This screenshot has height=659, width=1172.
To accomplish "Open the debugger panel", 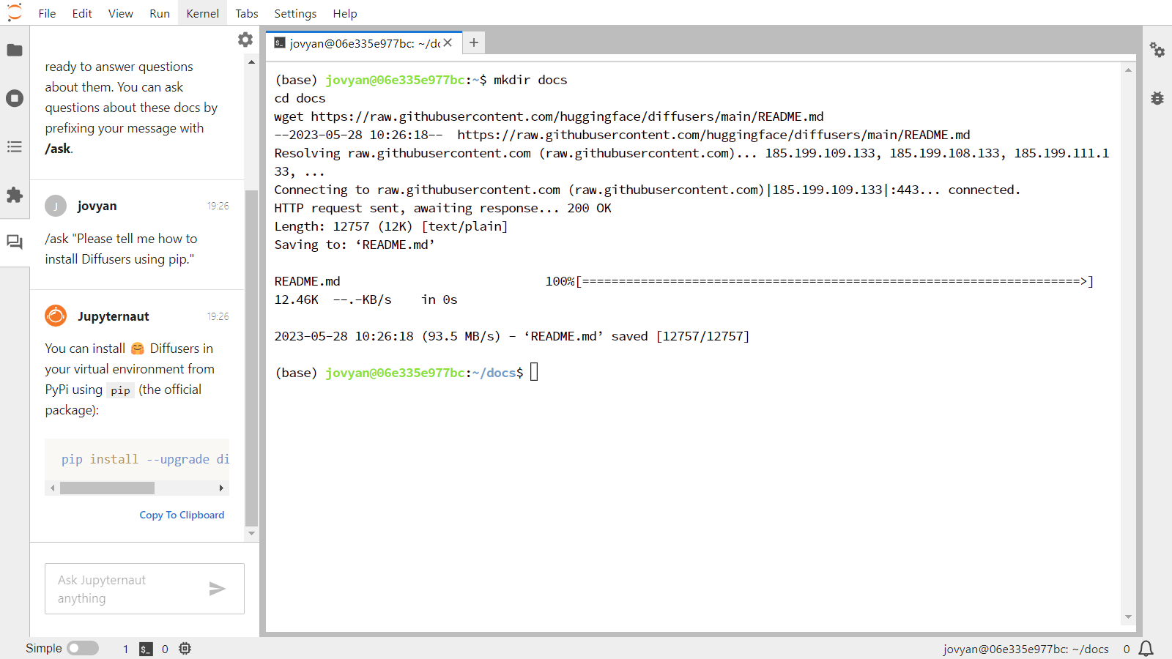I will (x=1156, y=97).
